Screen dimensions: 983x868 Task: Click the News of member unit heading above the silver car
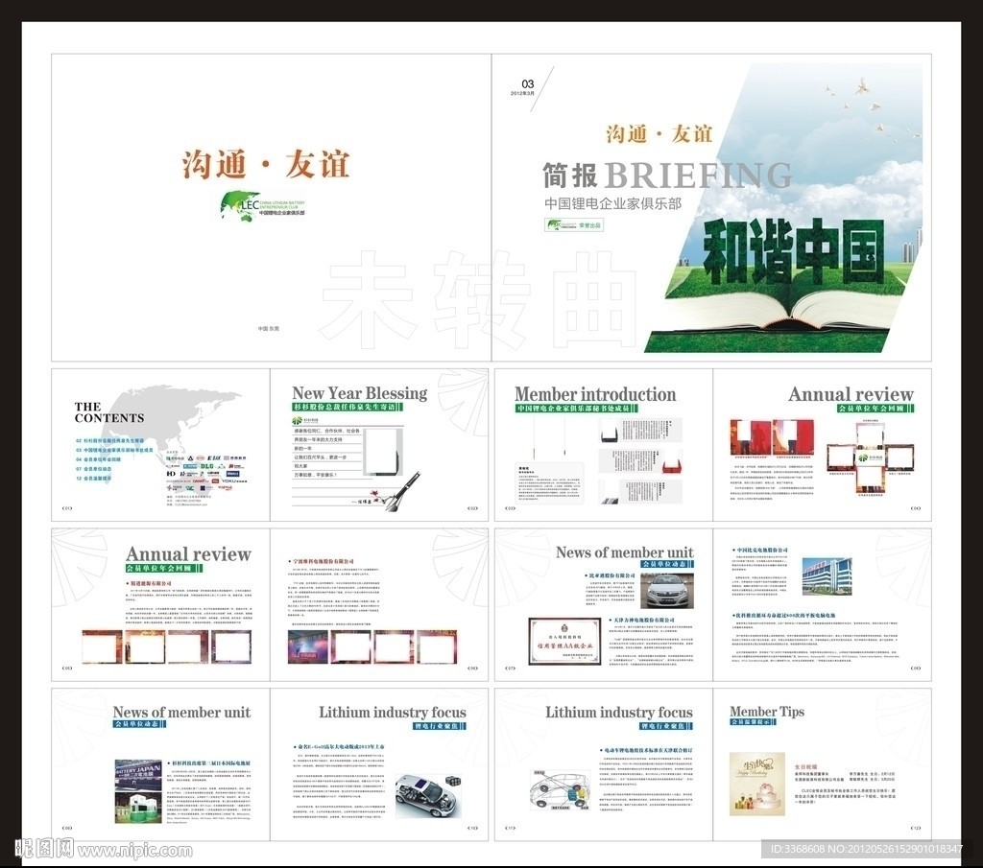624,552
